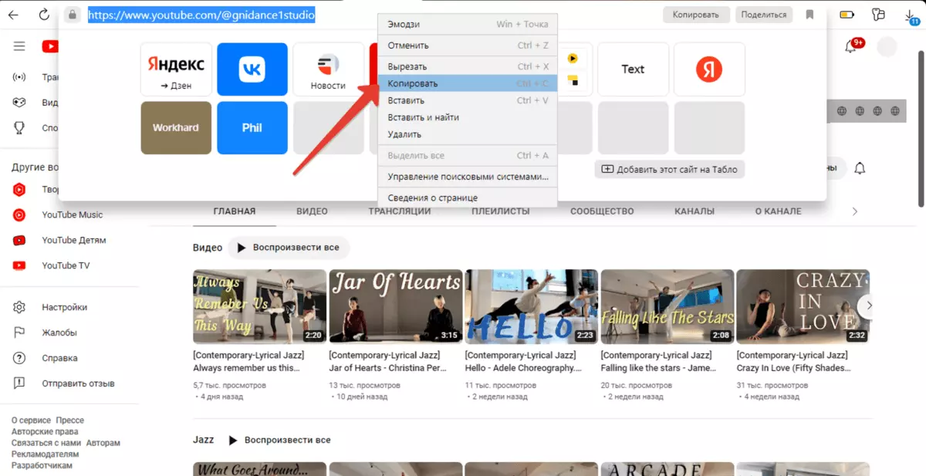
Task: Open the blue Phil tile
Action: pyautogui.click(x=252, y=128)
